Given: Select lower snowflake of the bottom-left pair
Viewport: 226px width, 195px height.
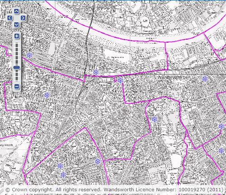Looking at the screenshot, I should coord(63,175).
